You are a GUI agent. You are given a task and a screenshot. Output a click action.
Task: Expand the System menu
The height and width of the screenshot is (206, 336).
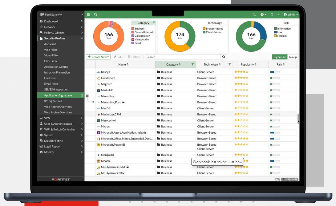pyautogui.click(x=61, y=135)
